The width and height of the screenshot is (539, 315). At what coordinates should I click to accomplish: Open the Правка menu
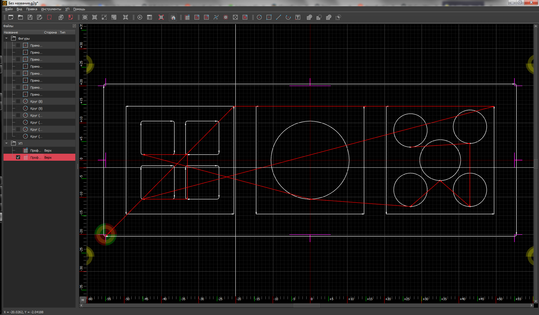(x=32, y=9)
